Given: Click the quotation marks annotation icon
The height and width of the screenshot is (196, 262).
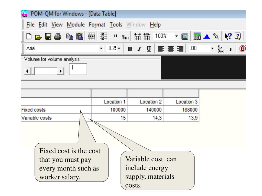Looking at the screenshot, I should tap(115, 36).
